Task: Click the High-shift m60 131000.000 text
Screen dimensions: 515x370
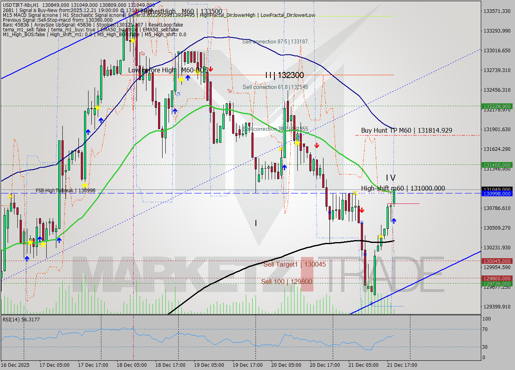Action: point(403,188)
